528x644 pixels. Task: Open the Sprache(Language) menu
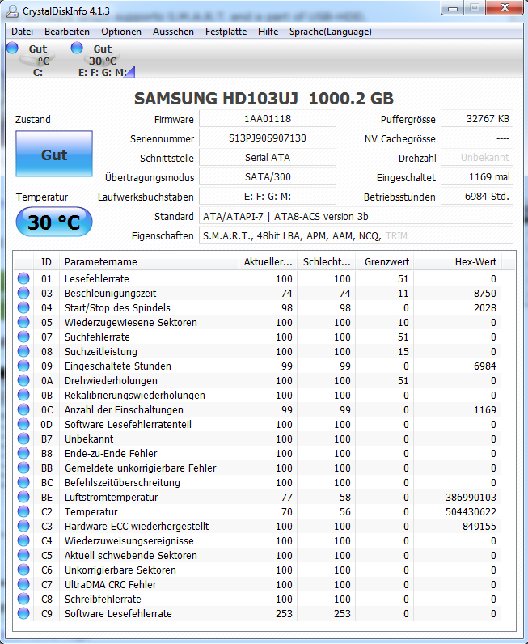coord(331,32)
